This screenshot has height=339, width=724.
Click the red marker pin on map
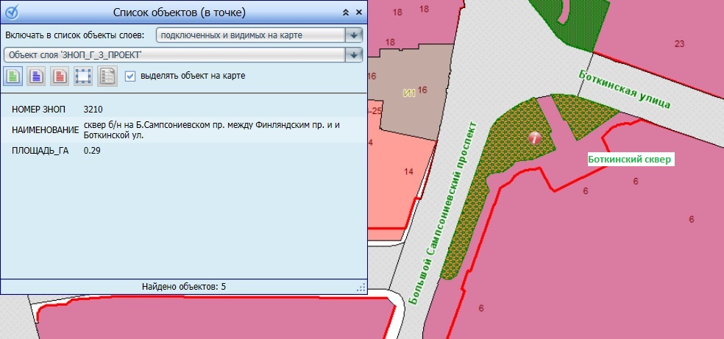click(x=535, y=137)
